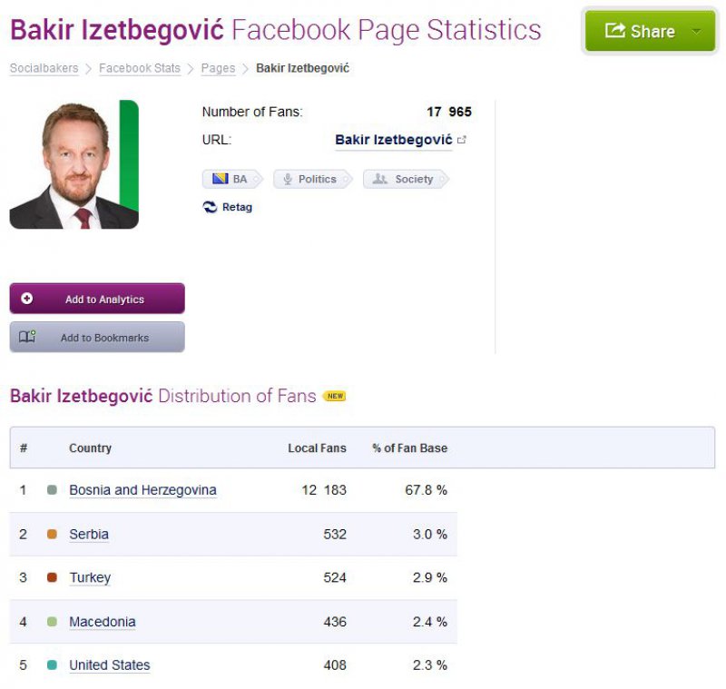Click the Retag refresh icon

click(210, 207)
